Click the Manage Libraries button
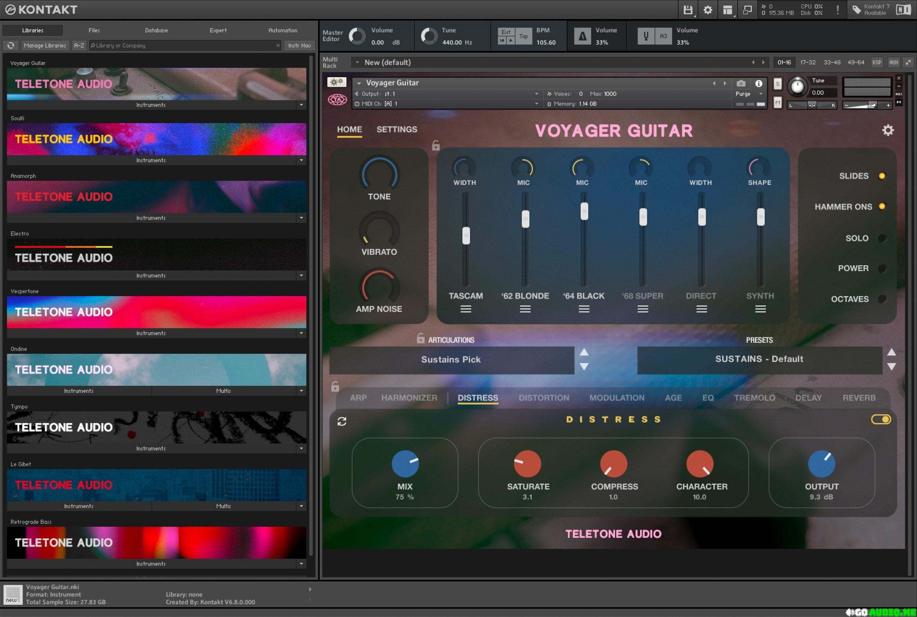917x617 pixels. tap(45, 45)
